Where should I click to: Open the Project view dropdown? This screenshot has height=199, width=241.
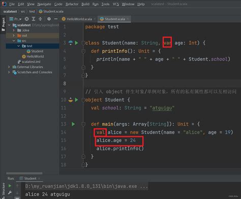click(x=15, y=19)
